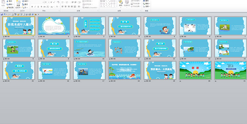Select slide 10 swimming ring boy thumbnail

[89, 48]
